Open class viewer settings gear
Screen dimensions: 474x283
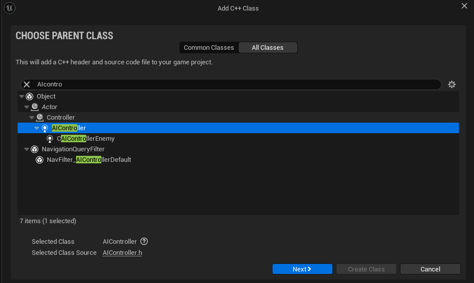click(x=452, y=84)
